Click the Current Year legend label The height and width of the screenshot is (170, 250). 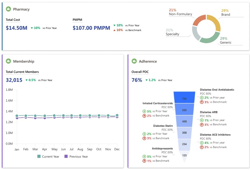click(x=51, y=157)
